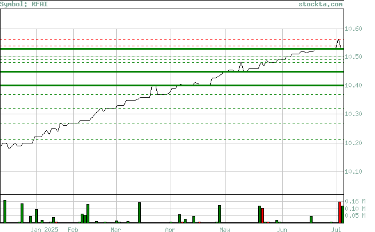Select the 10.20 price axis label
Screen dimensions: 375x232
(353, 143)
